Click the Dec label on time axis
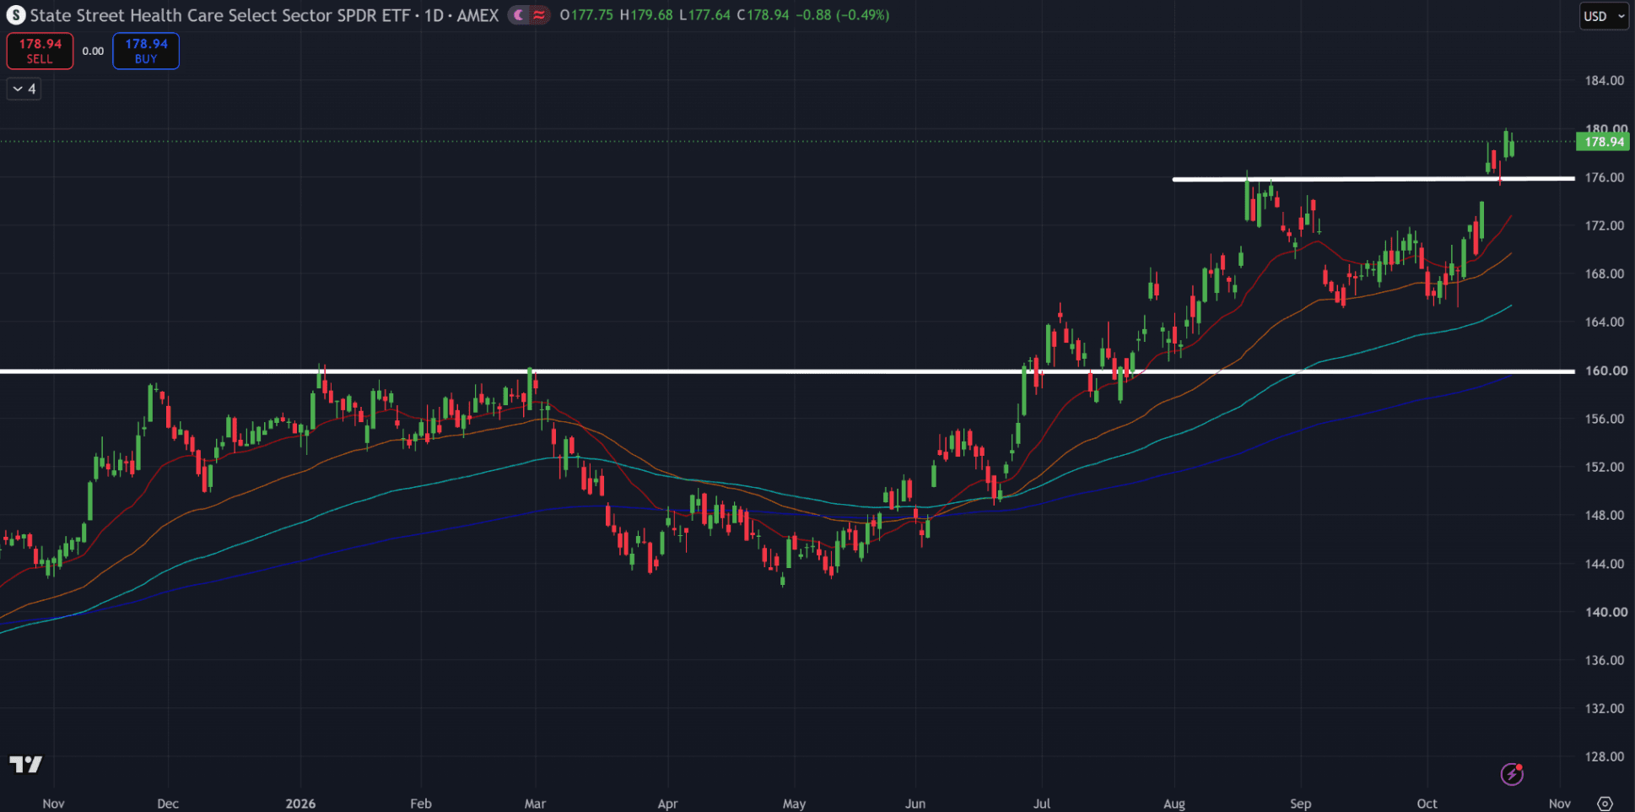Screen dimensions: 1635x812 coord(168,804)
